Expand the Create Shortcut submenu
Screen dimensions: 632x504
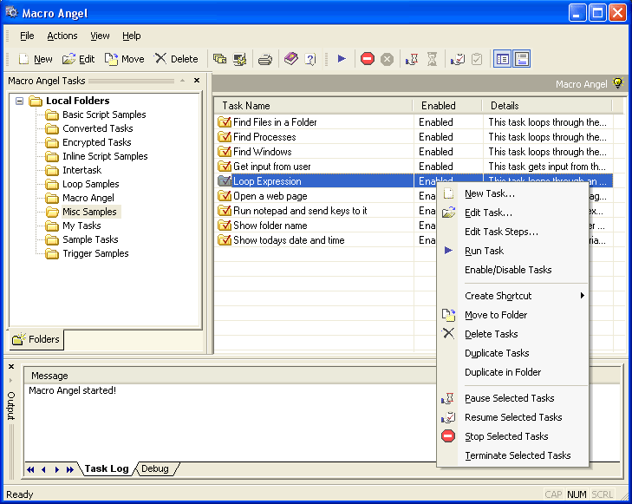click(512, 296)
